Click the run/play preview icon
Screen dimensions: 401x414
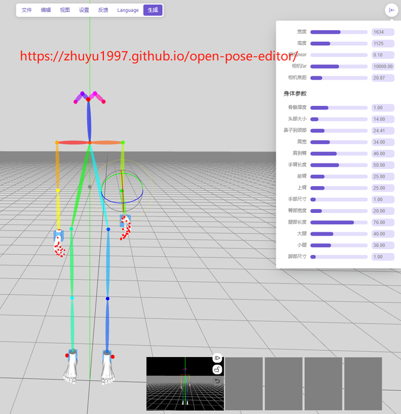pyautogui.click(x=217, y=358)
